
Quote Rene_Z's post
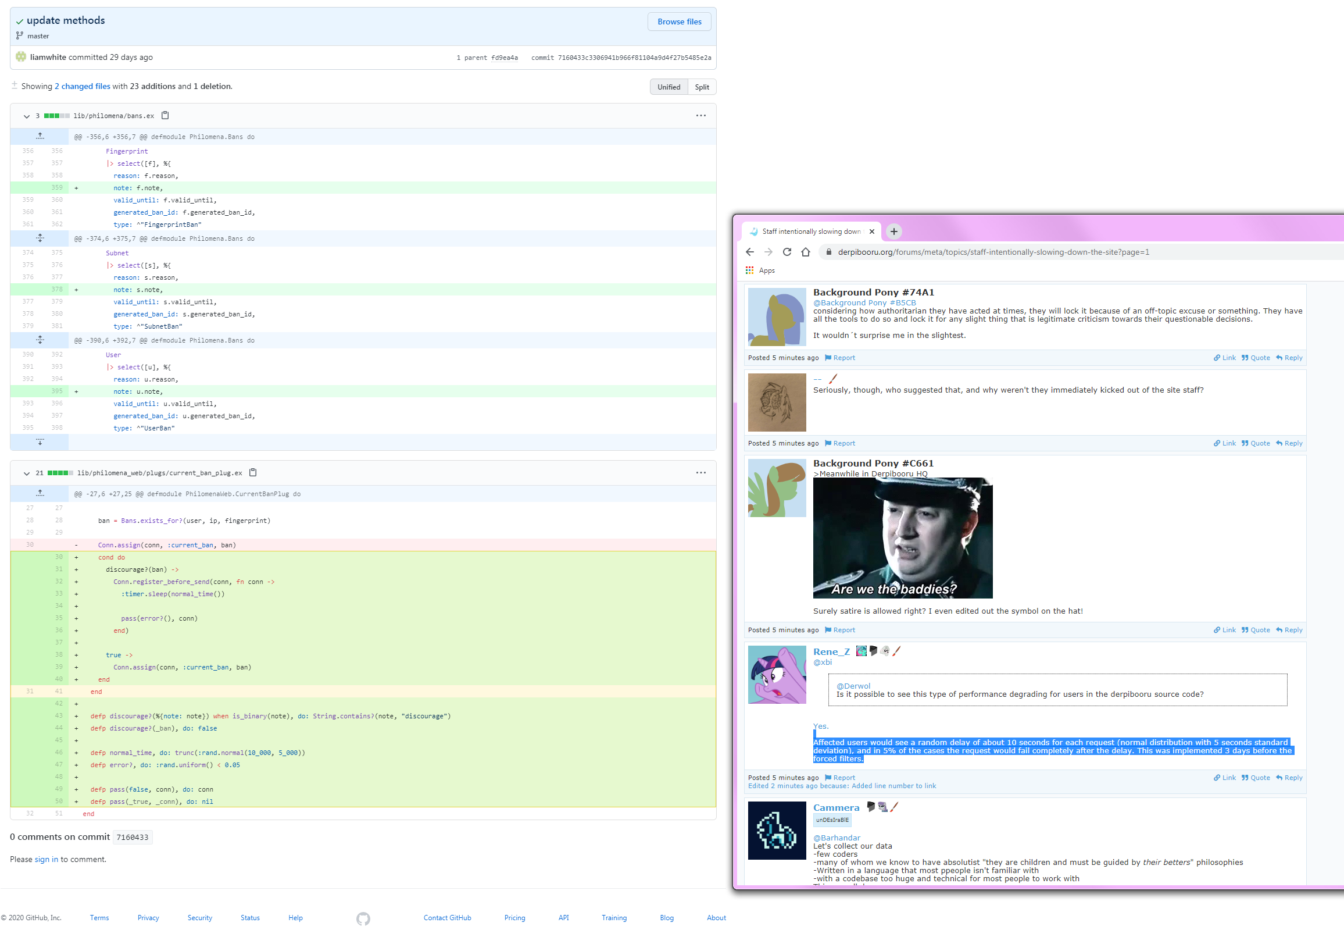[x=1256, y=778]
